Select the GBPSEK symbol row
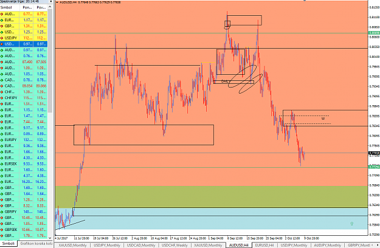This screenshot has height=248, width=380. click(24, 230)
